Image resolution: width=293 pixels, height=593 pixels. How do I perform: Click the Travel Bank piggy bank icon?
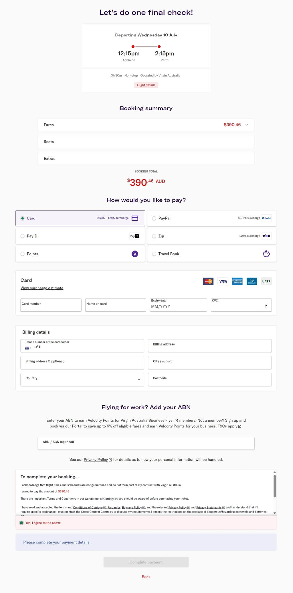coord(266,254)
